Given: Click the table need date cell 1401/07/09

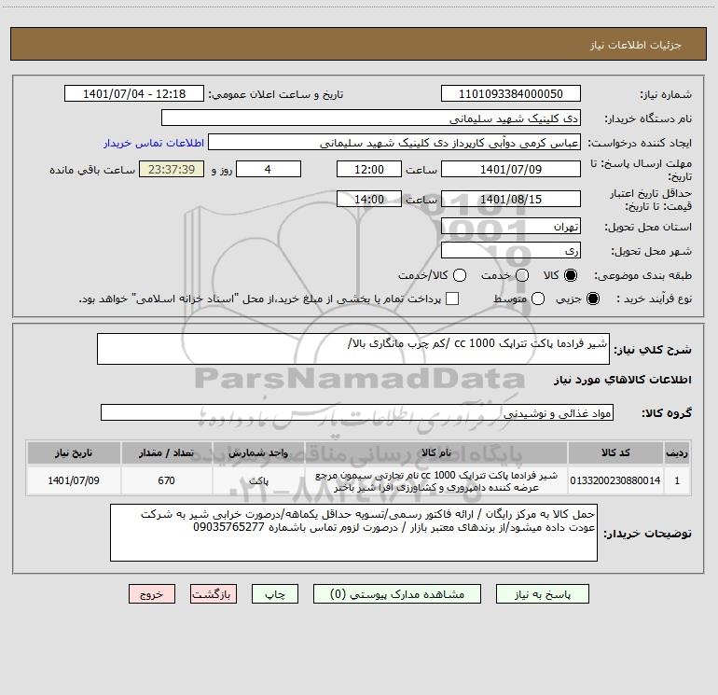Looking at the screenshot, I should pos(74,480).
